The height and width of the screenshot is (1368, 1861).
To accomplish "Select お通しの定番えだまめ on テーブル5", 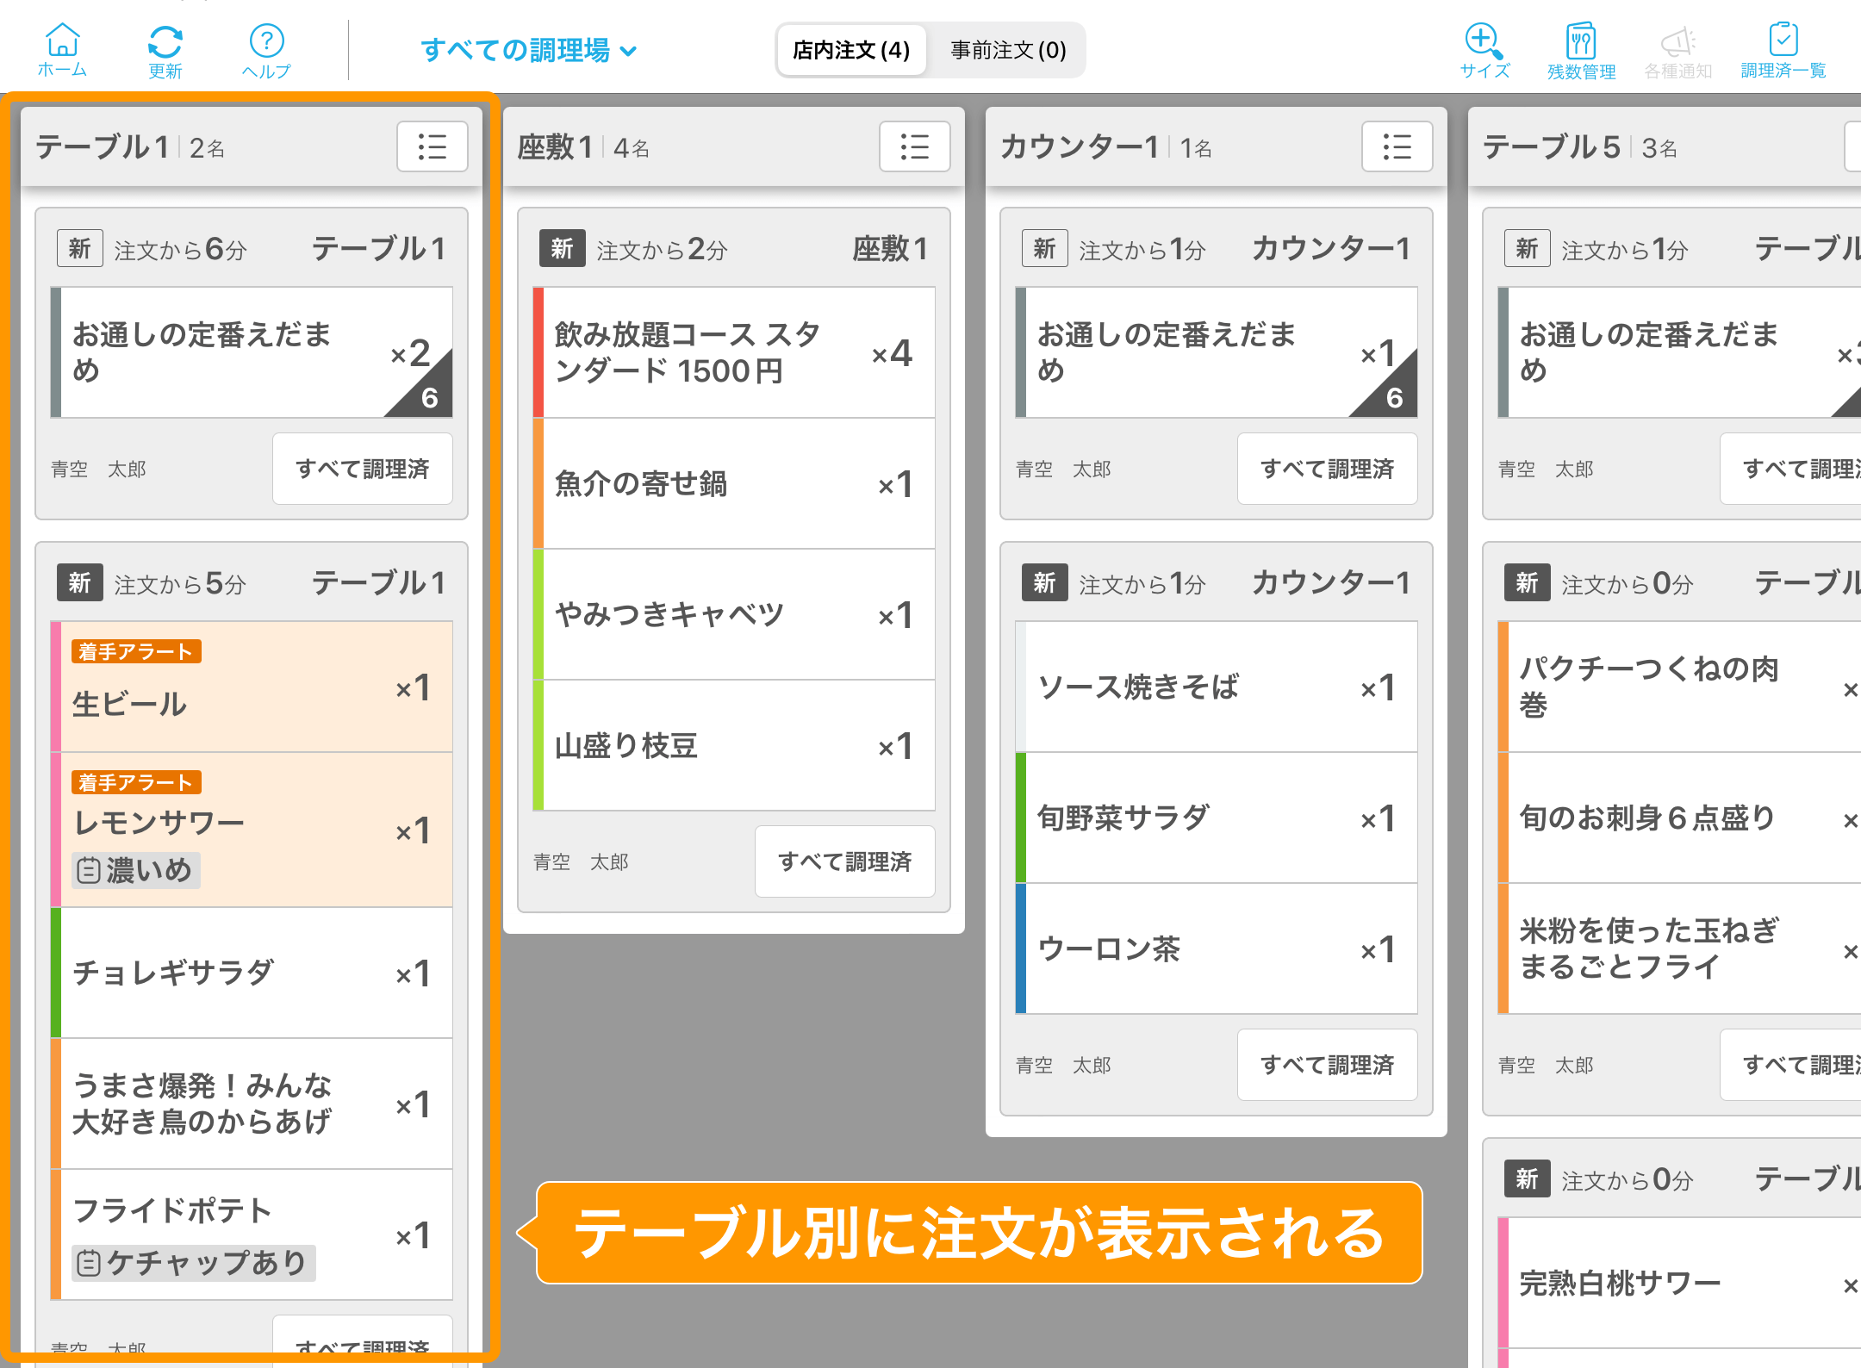I will [x=1680, y=352].
